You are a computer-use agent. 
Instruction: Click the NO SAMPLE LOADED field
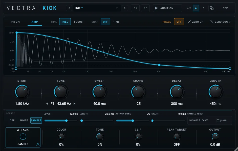tap(199, 120)
